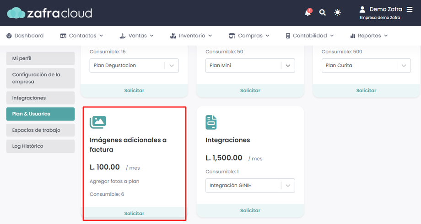Click Solicitar for Imágenes adicionales a factura
Viewport: 421px width, 224px height.
tap(134, 214)
